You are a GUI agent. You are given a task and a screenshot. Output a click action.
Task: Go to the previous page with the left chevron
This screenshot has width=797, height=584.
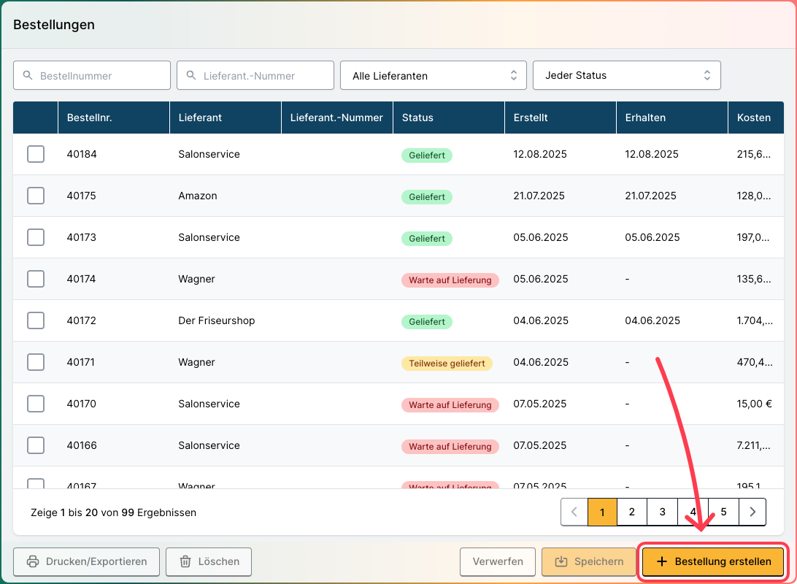(574, 512)
